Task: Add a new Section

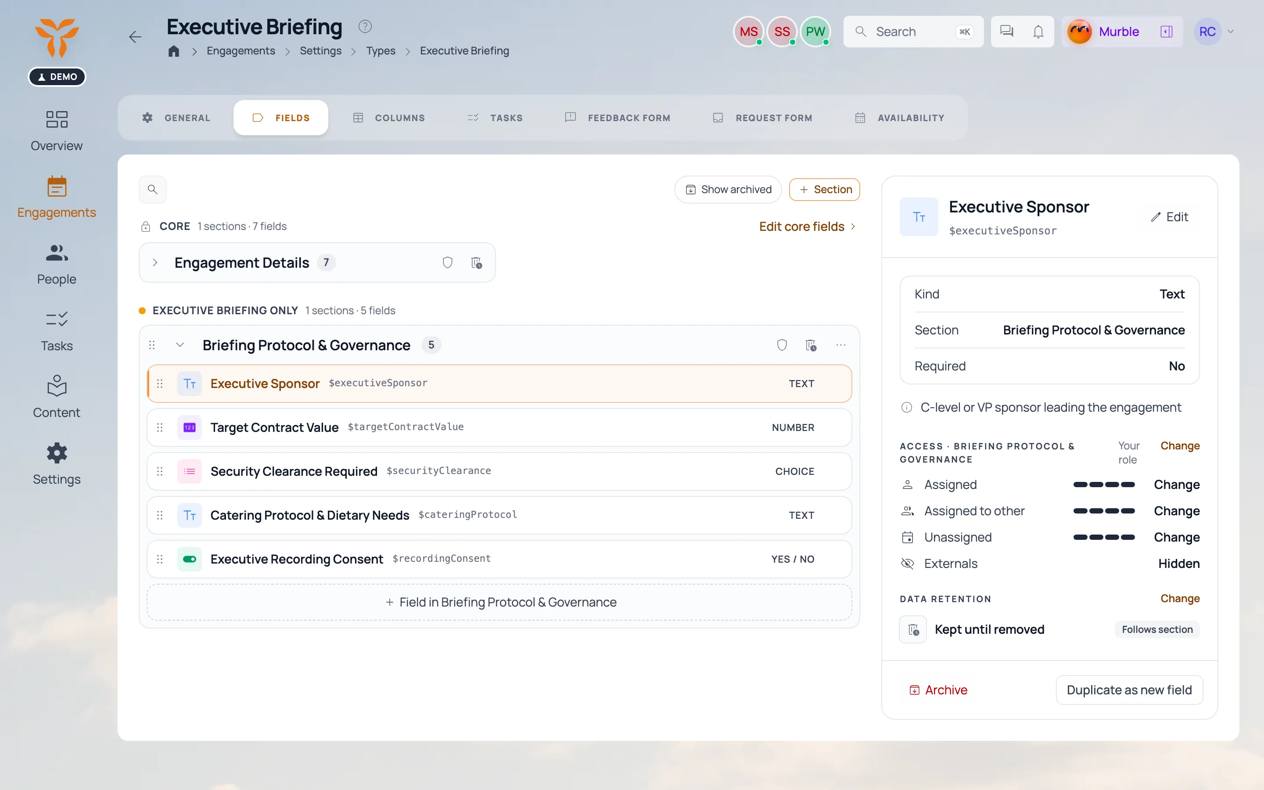Action: pos(825,189)
